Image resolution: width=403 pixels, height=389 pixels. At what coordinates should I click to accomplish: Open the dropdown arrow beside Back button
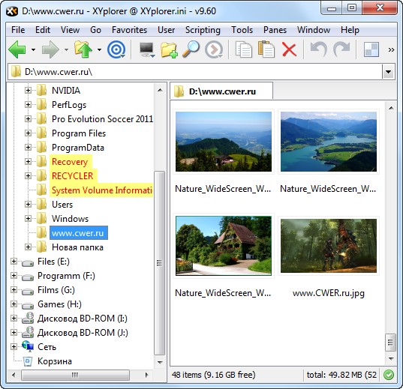click(33, 49)
